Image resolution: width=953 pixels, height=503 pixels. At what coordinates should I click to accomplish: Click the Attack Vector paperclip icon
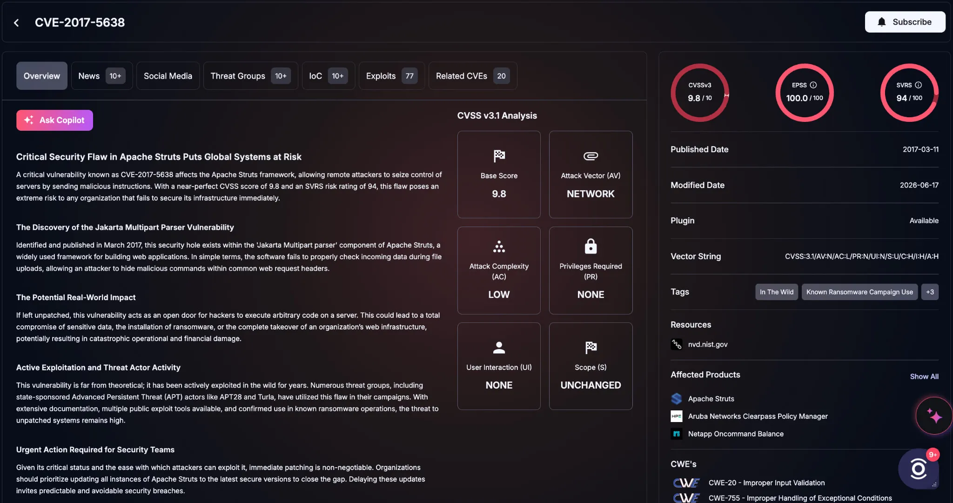[591, 156]
